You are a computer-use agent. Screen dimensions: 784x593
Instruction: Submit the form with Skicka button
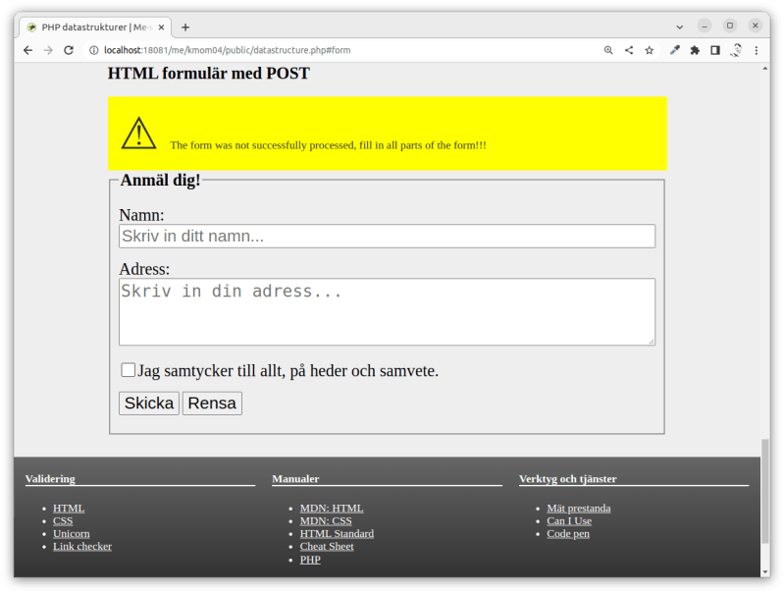click(149, 404)
